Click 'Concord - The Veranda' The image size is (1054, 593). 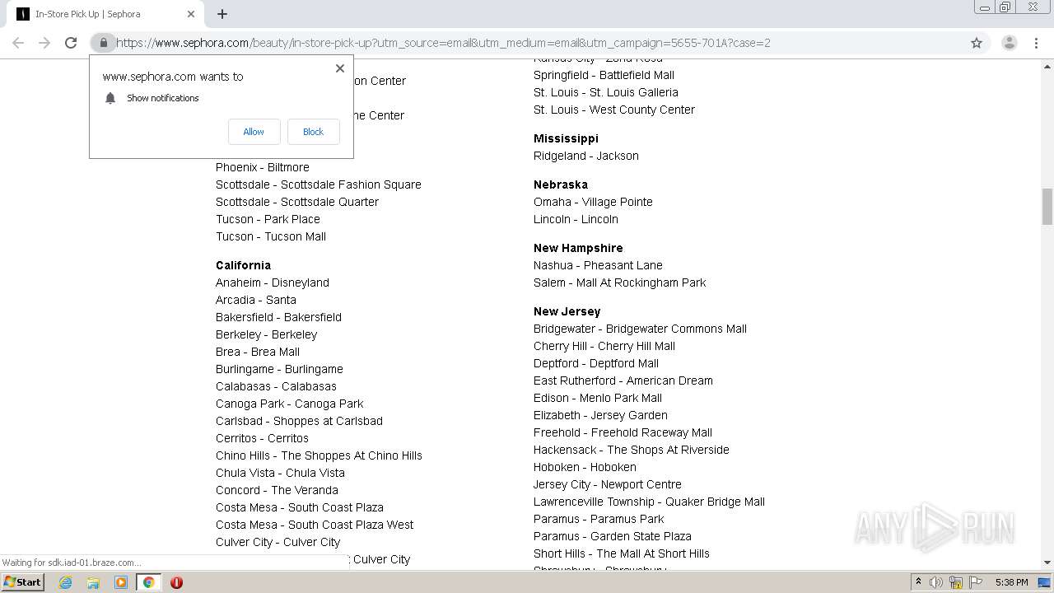pyautogui.click(x=277, y=490)
